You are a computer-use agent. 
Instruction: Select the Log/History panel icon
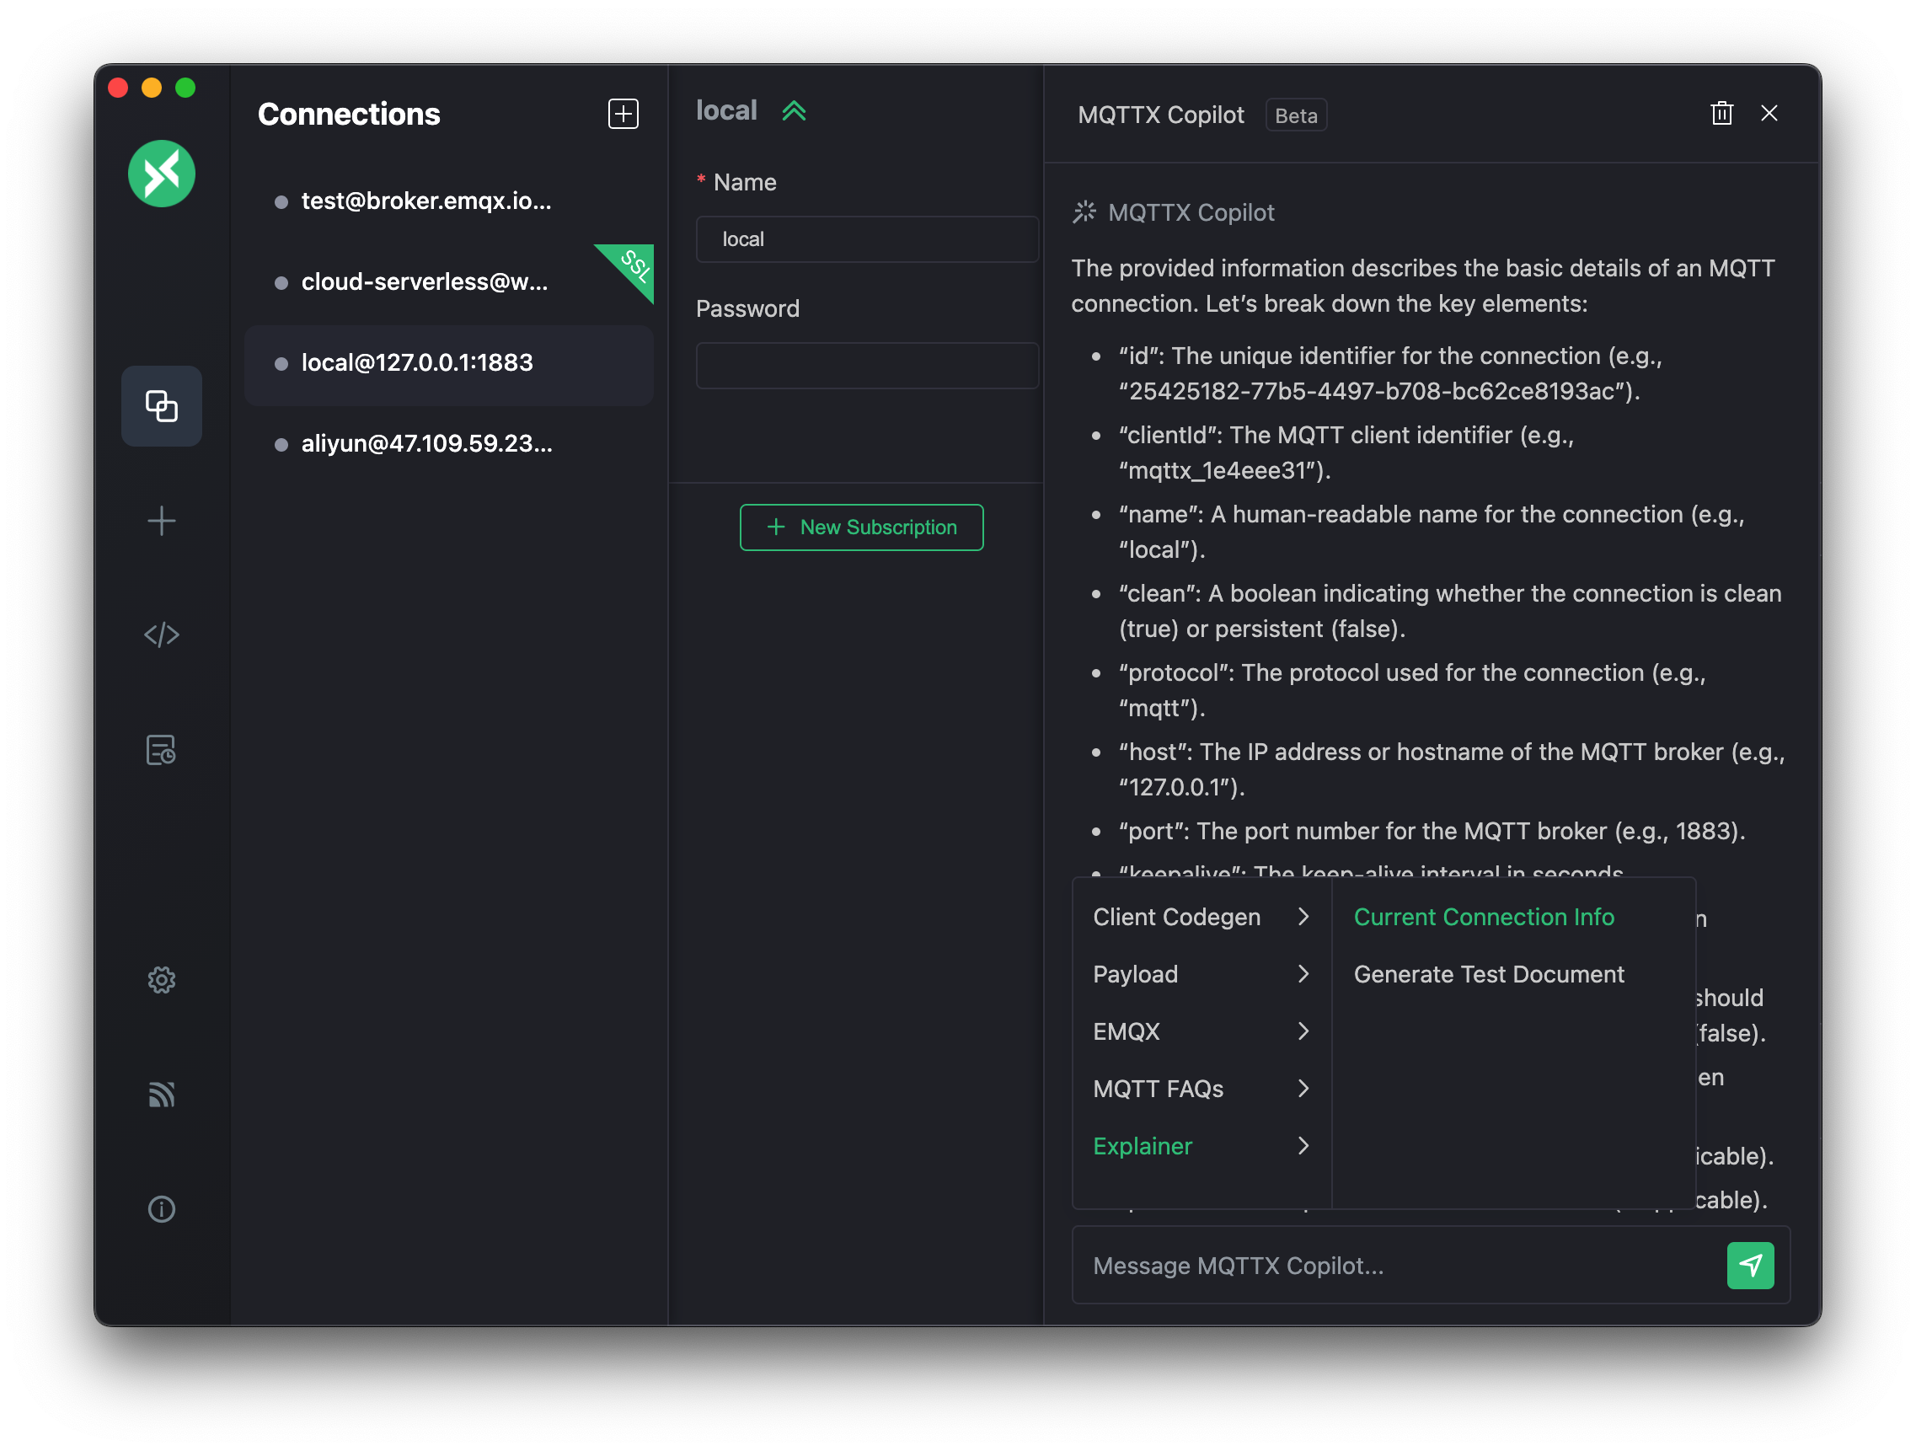click(160, 750)
